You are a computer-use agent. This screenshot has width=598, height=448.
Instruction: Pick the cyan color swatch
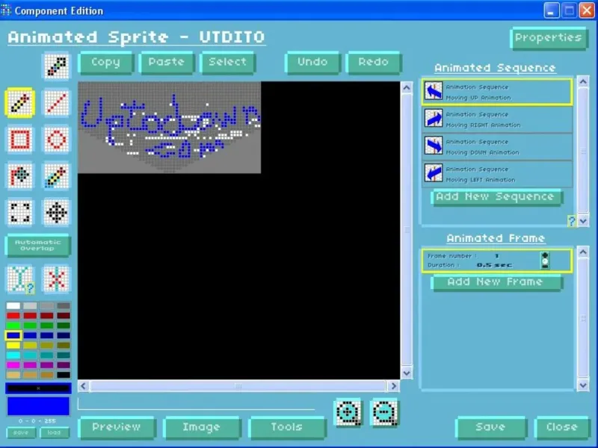[13, 355]
